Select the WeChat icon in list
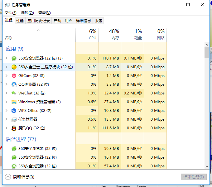 14,93
